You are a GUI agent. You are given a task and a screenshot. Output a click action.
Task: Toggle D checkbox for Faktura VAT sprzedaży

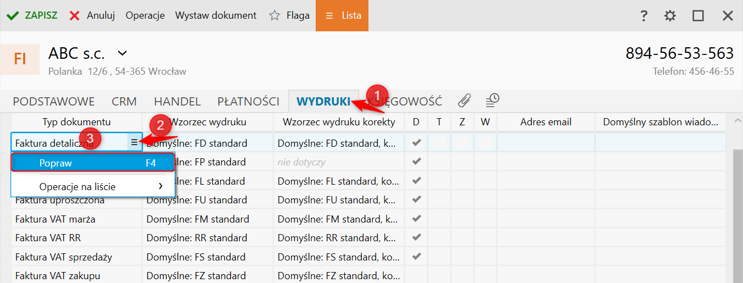pos(416,257)
